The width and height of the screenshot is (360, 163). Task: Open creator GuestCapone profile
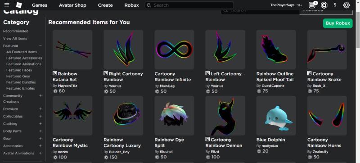coord(273,86)
